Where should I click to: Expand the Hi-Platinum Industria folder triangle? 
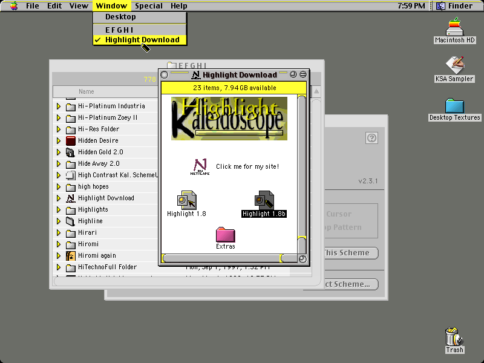point(59,106)
